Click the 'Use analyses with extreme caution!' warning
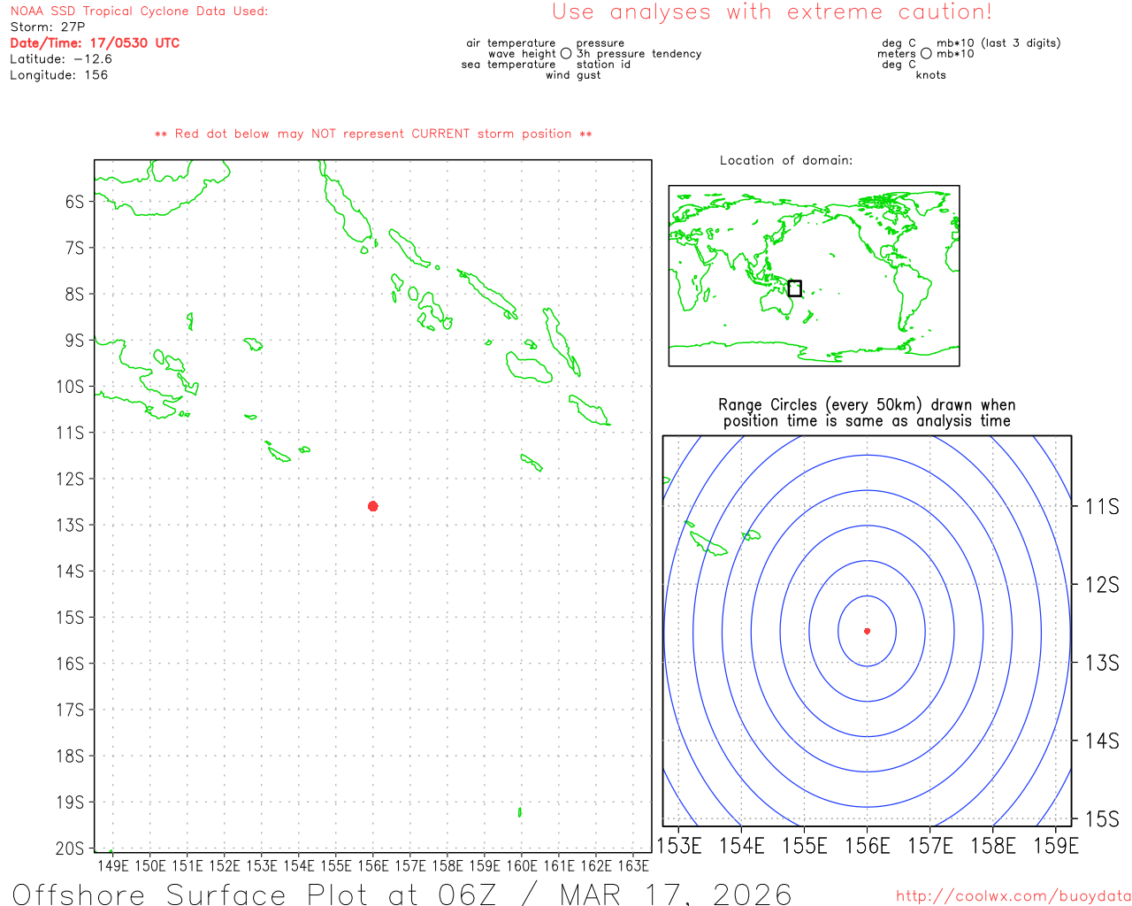 [771, 12]
